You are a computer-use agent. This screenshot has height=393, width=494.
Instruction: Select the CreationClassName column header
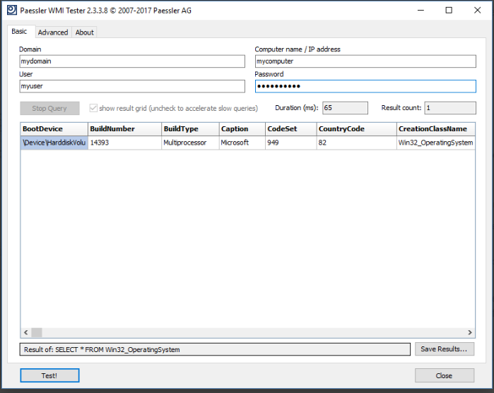pyautogui.click(x=436, y=129)
